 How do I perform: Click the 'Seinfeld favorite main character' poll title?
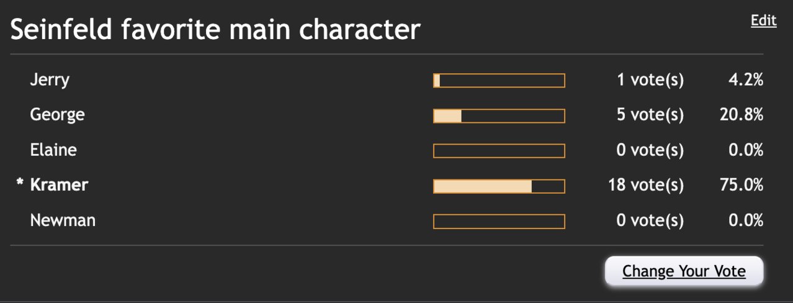coord(215,30)
